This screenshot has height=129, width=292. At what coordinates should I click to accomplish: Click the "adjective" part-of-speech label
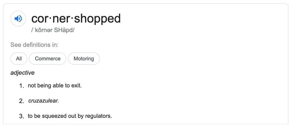coord(22,73)
